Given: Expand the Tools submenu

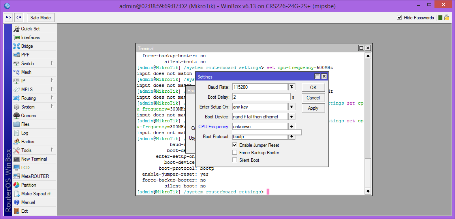Looking at the screenshot, I should coord(52,150).
